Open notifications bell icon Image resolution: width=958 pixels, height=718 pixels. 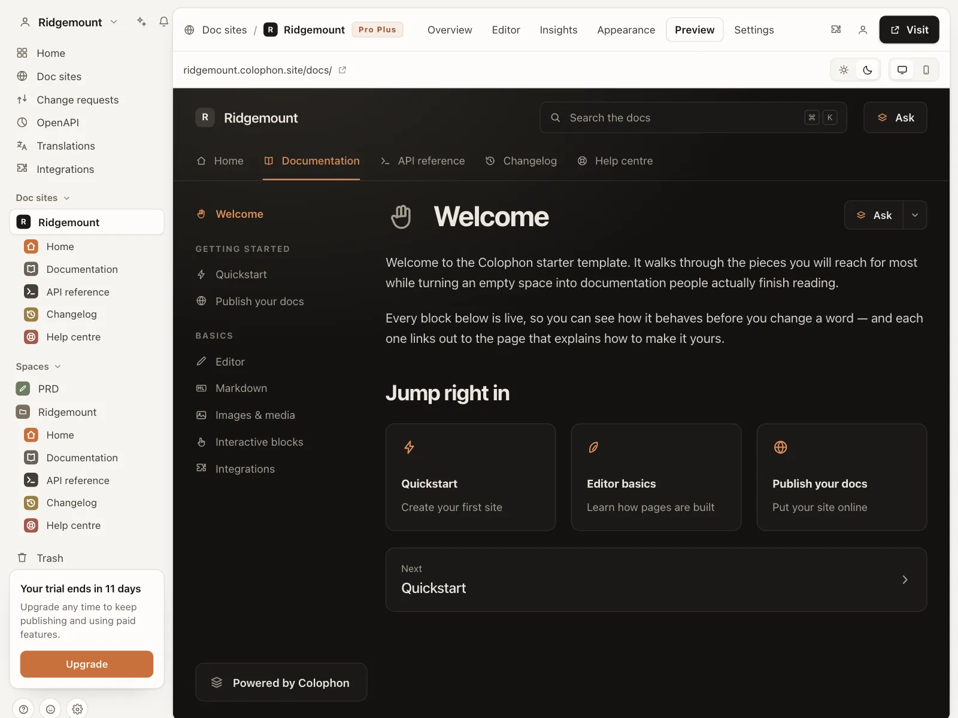(163, 22)
